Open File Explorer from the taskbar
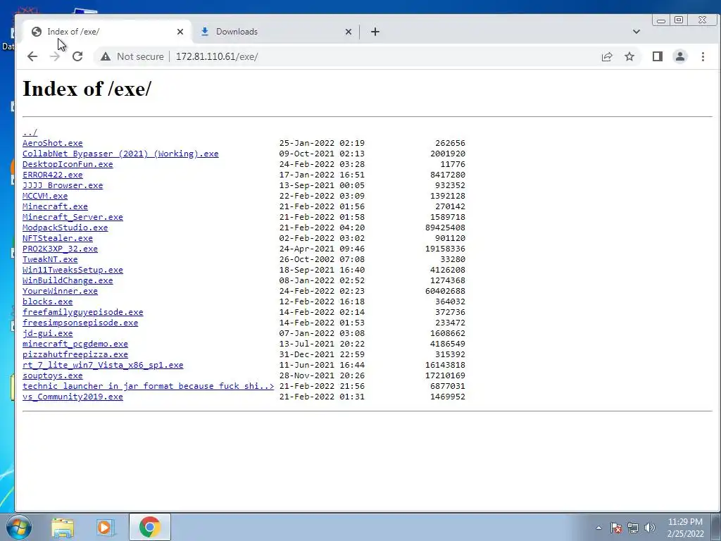The image size is (721, 541). click(x=63, y=527)
